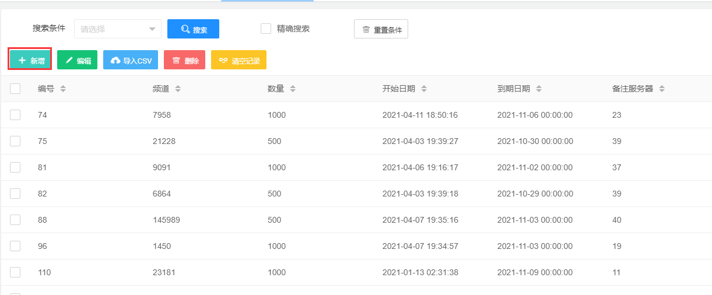The image size is (712, 295).
Task: Check the row with 编号 74
Action: click(15, 115)
